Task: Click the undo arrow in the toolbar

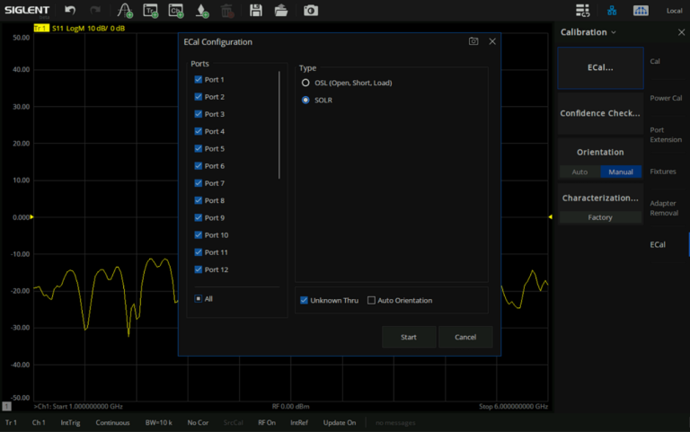Action: click(70, 11)
